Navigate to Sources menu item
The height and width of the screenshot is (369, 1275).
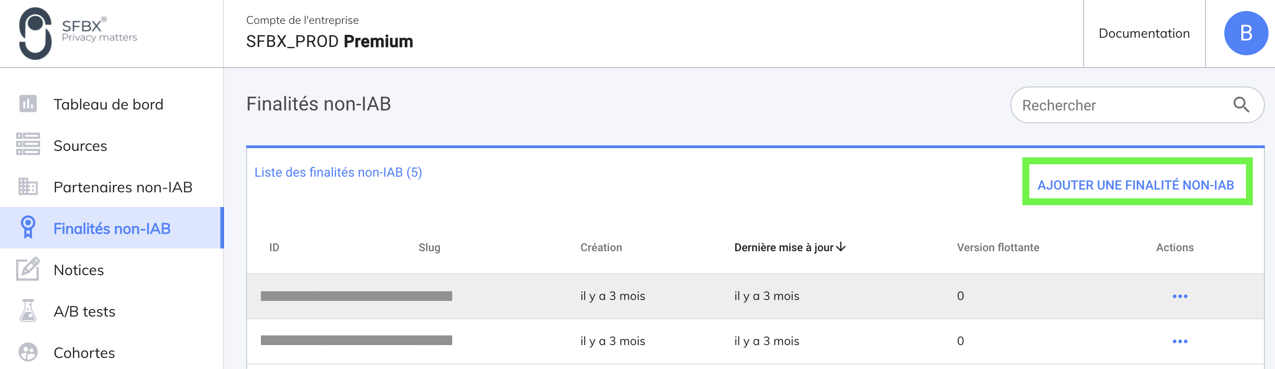(x=80, y=146)
